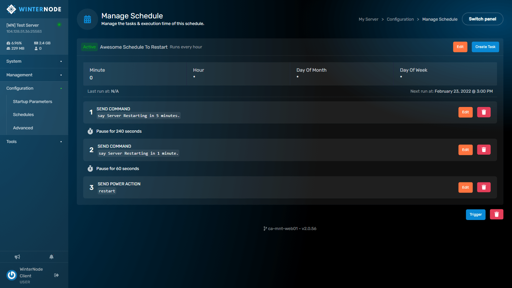Screen dimensions: 512x288
Task: Click the git branch icon by version text
Action: tap(265, 229)
